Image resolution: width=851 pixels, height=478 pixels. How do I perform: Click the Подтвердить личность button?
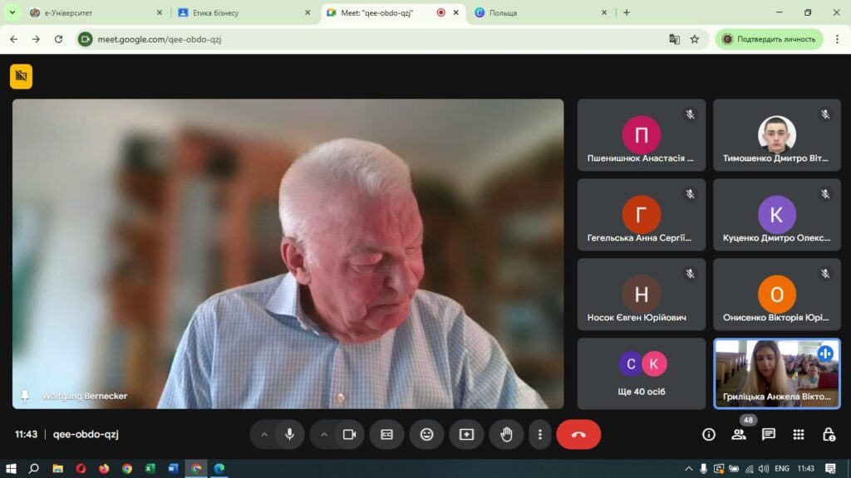[769, 39]
